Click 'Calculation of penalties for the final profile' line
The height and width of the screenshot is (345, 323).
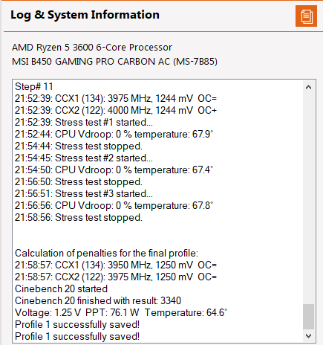click(106, 253)
